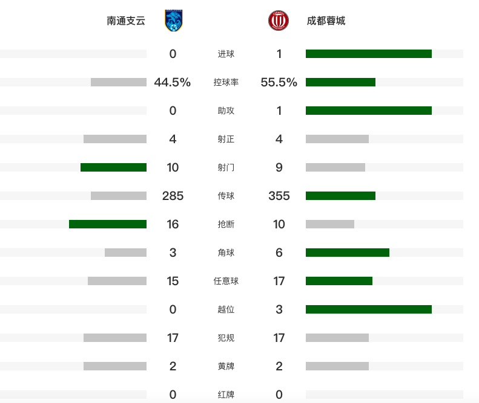
Task: Open the 成都蓉城 team name link
Action: [326, 21]
